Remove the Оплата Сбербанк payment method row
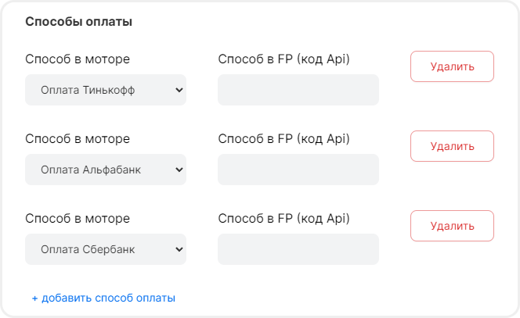Image resolution: width=520 pixels, height=318 pixels. (452, 226)
